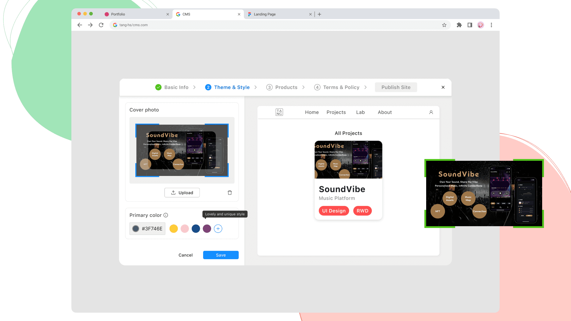
Task: Click the primary color info icon
Action: (x=166, y=215)
